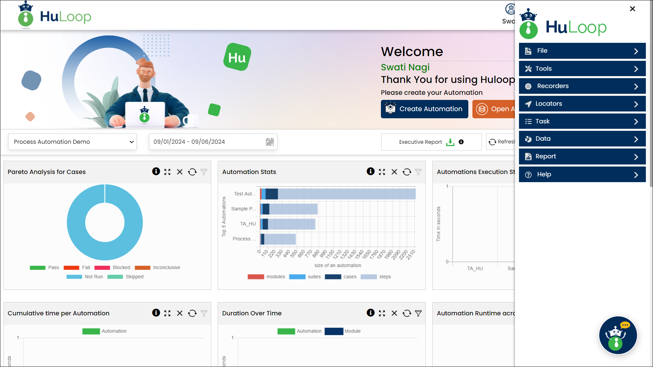653x367 pixels.
Task: Refresh the Duration Over Time widget
Action: [x=407, y=313]
